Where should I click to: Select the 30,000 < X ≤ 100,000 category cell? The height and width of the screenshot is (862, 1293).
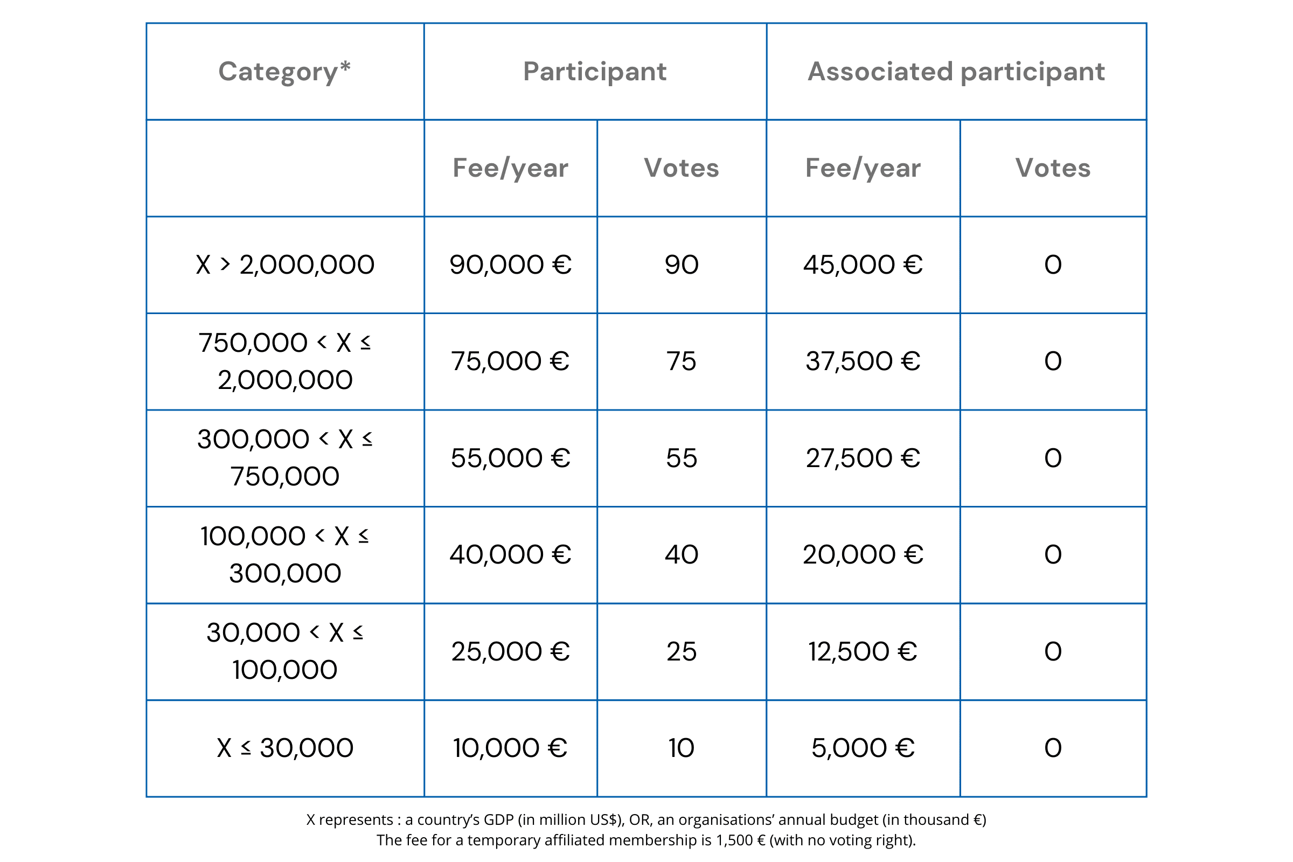click(285, 651)
